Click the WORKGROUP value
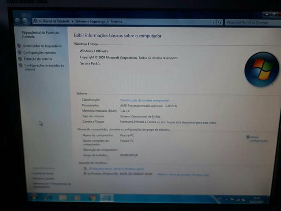Screen dimensions: 281x211 [129, 155]
